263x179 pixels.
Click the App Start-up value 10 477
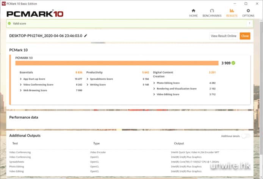coord(78,79)
